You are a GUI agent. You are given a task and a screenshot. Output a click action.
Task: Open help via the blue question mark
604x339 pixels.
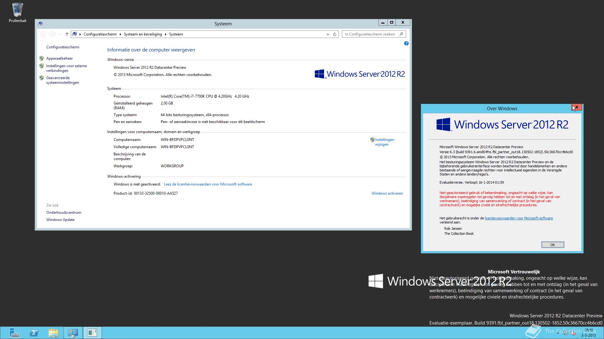[x=406, y=44]
